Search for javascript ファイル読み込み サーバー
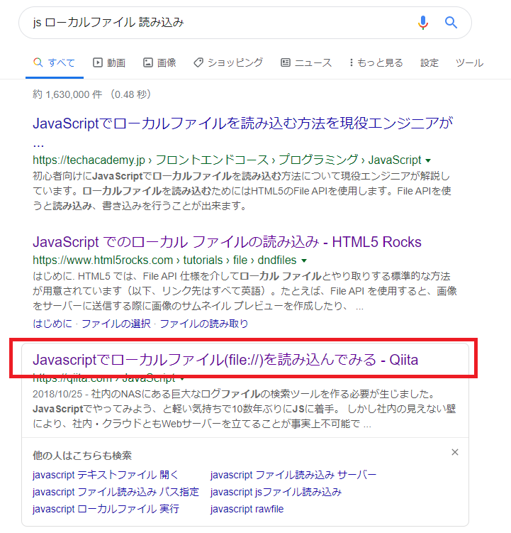Viewport: 511px width, 533px height. [293, 475]
